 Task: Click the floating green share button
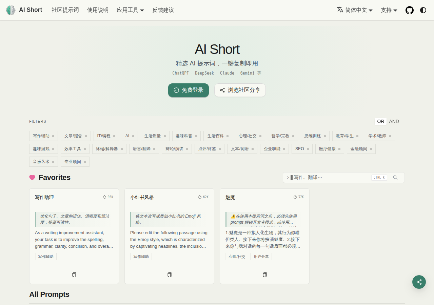(x=419, y=282)
